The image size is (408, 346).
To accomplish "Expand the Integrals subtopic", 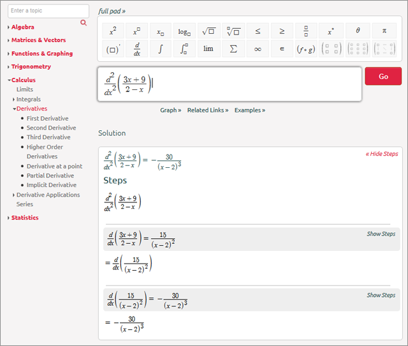I will pos(14,99).
